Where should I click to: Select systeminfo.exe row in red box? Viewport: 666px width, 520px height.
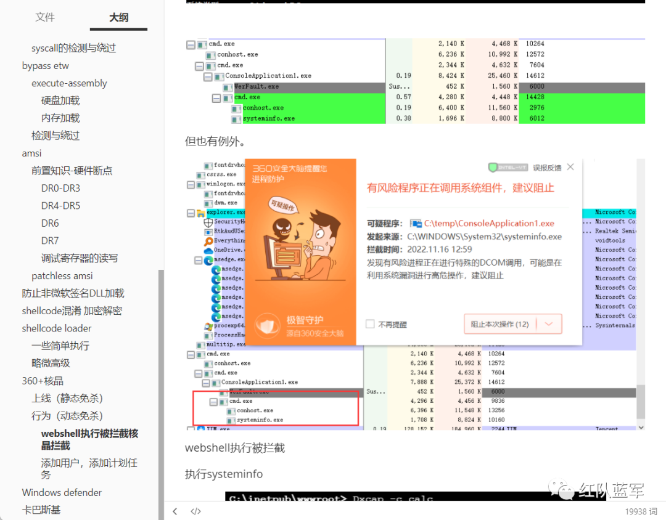(x=260, y=420)
